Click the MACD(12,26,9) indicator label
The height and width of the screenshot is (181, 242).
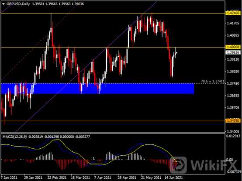click(15, 137)
